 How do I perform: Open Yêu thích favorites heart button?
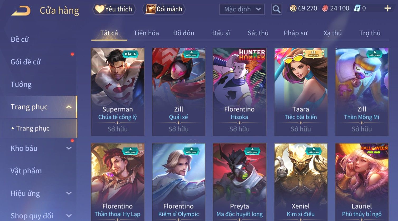[114, 9]
